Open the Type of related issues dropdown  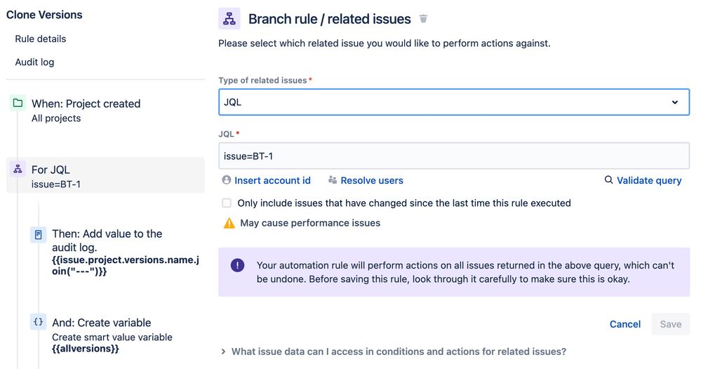pos(454,102)
